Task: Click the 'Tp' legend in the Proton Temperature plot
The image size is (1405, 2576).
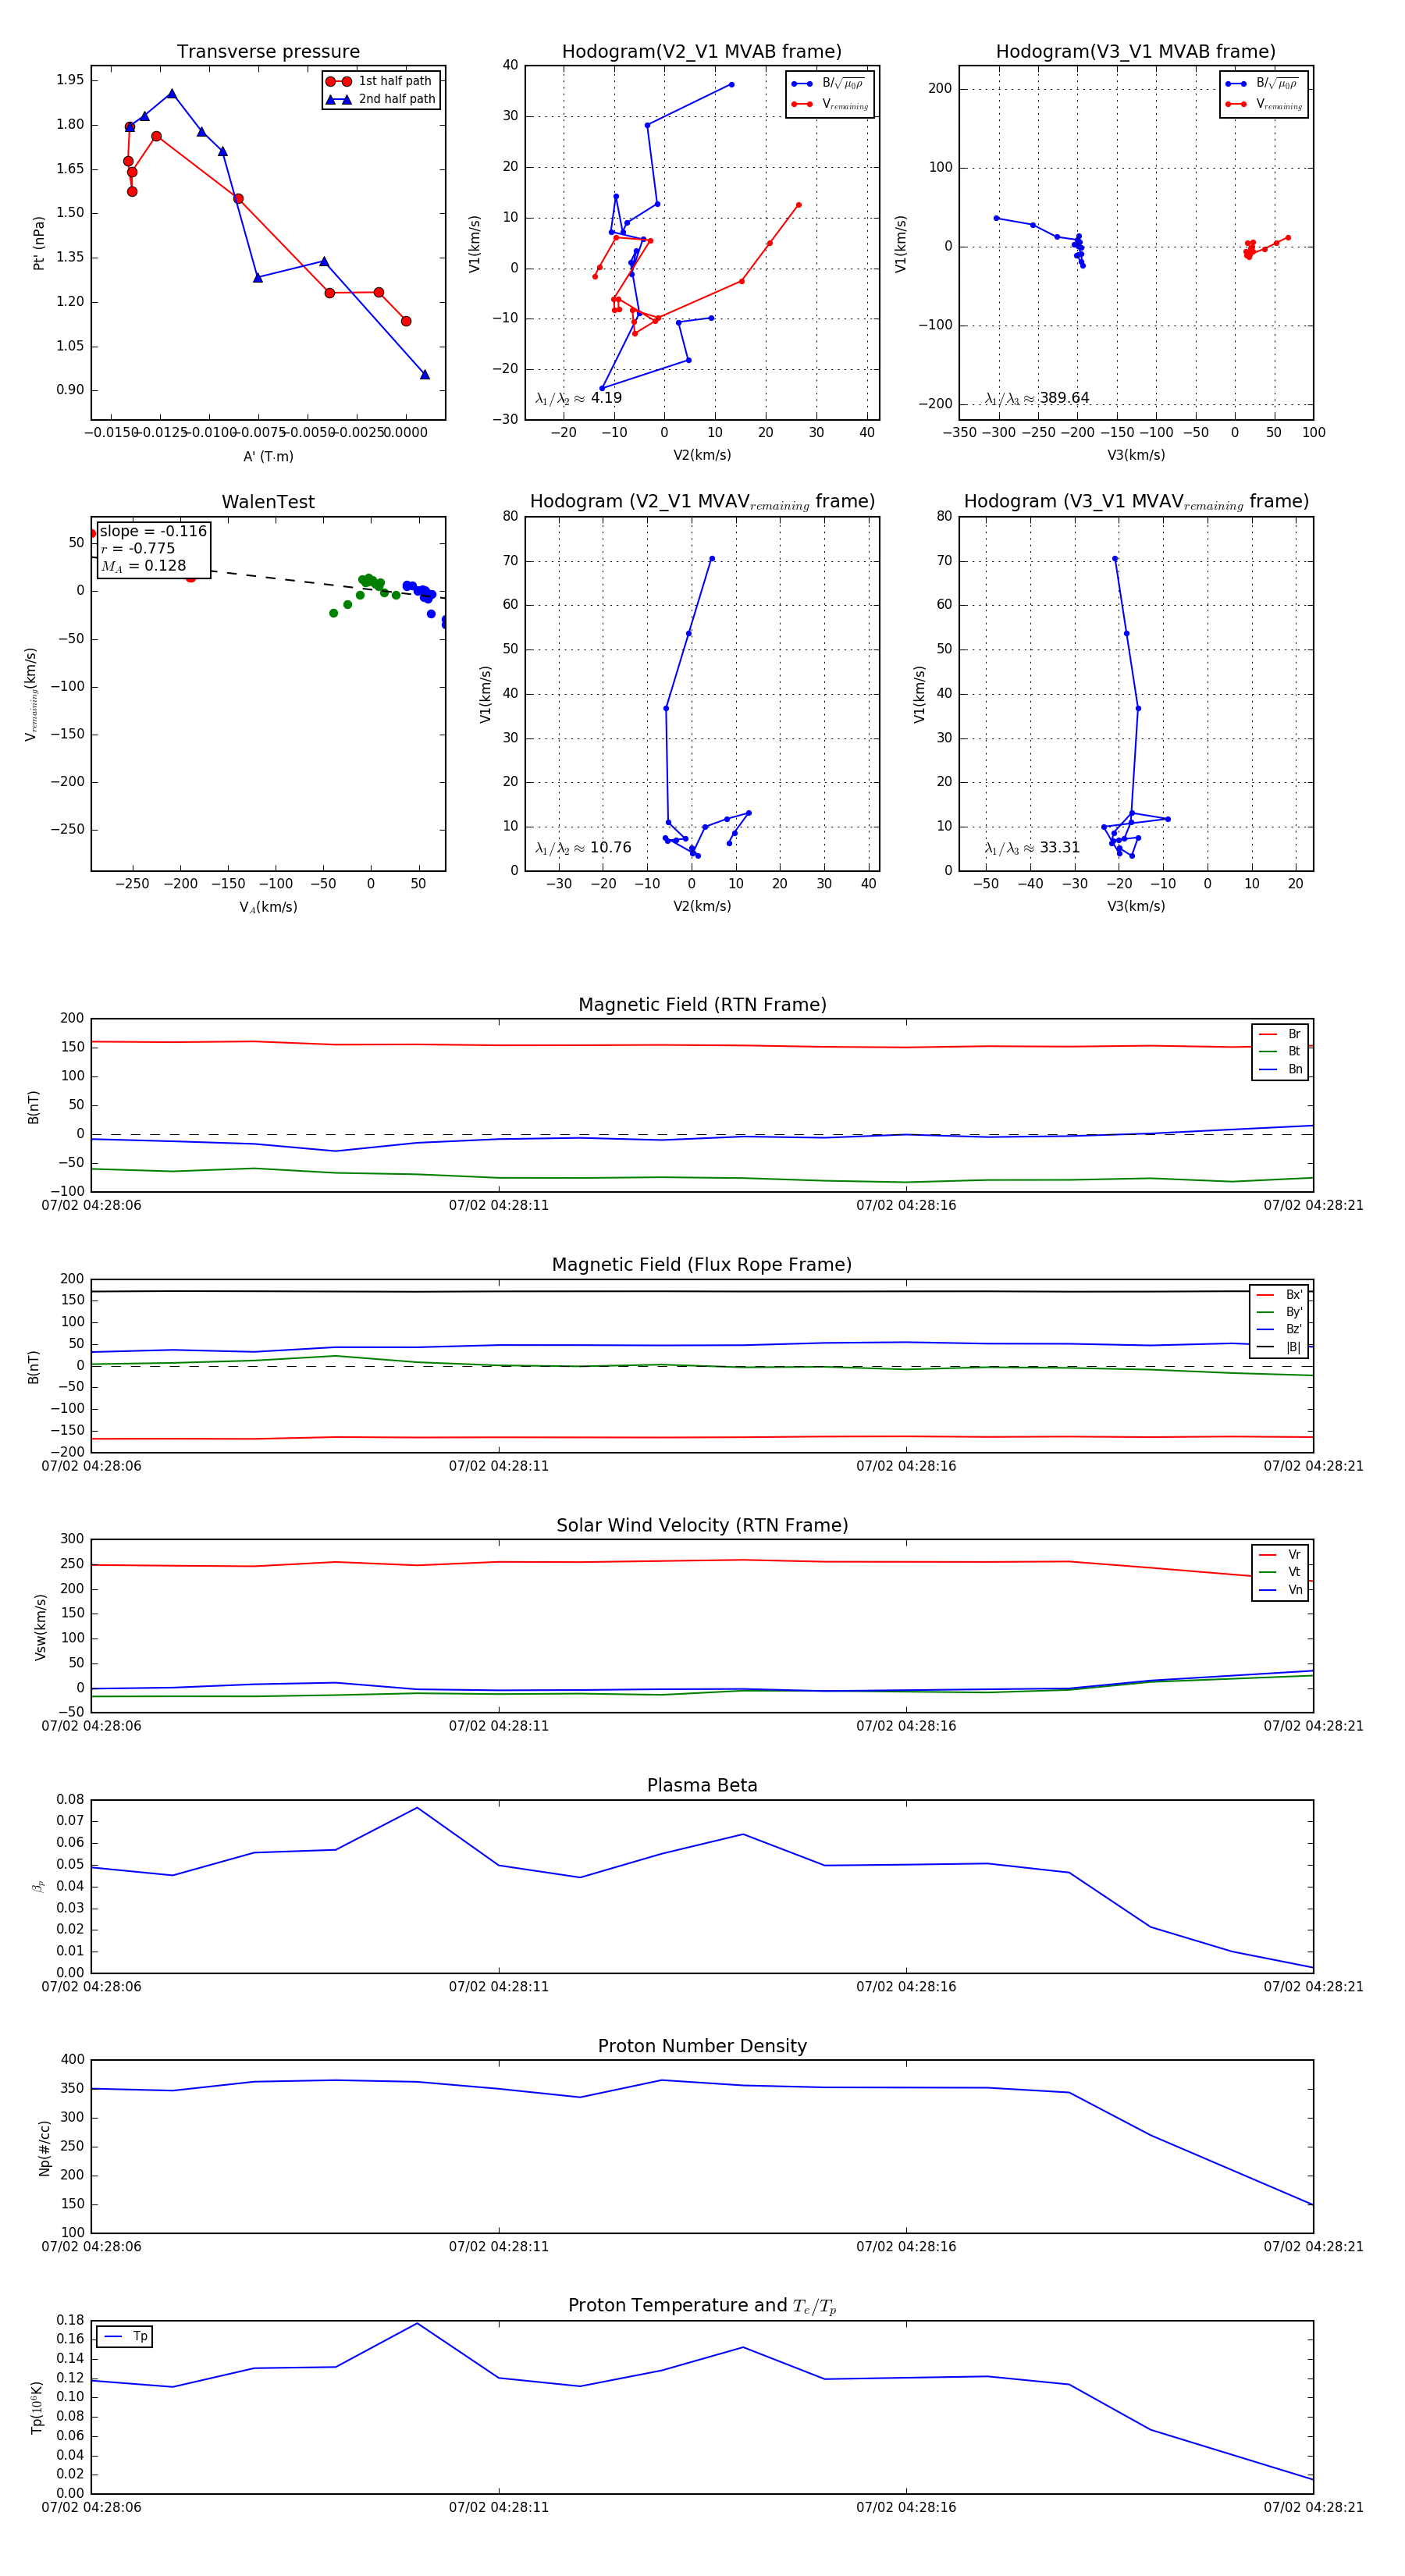Action: 125,2336
